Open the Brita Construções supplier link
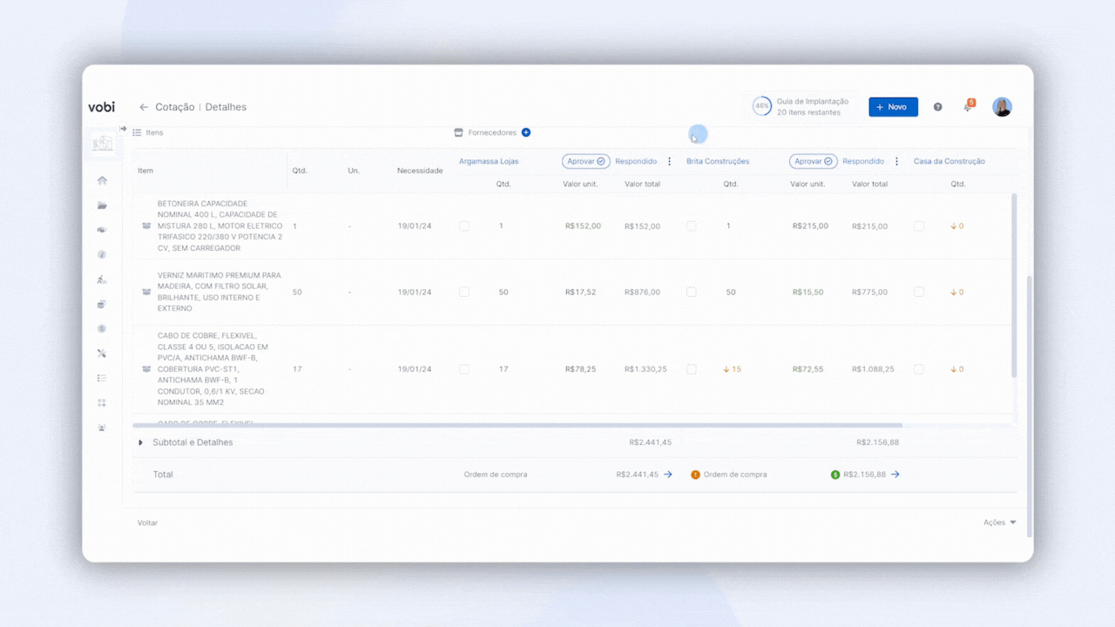Image resolution: width=1115 pixels, height=627 pixels. 718,161
